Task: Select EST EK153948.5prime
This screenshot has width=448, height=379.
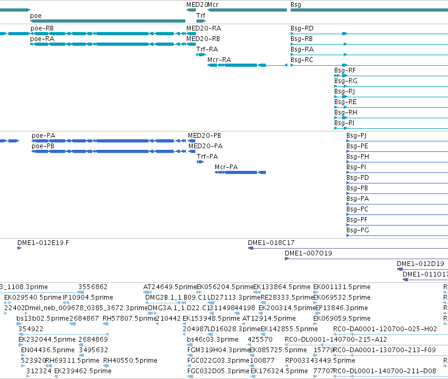Action: (211, 319)
